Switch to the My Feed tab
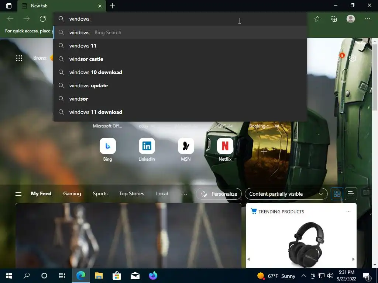 pos(41,193)
